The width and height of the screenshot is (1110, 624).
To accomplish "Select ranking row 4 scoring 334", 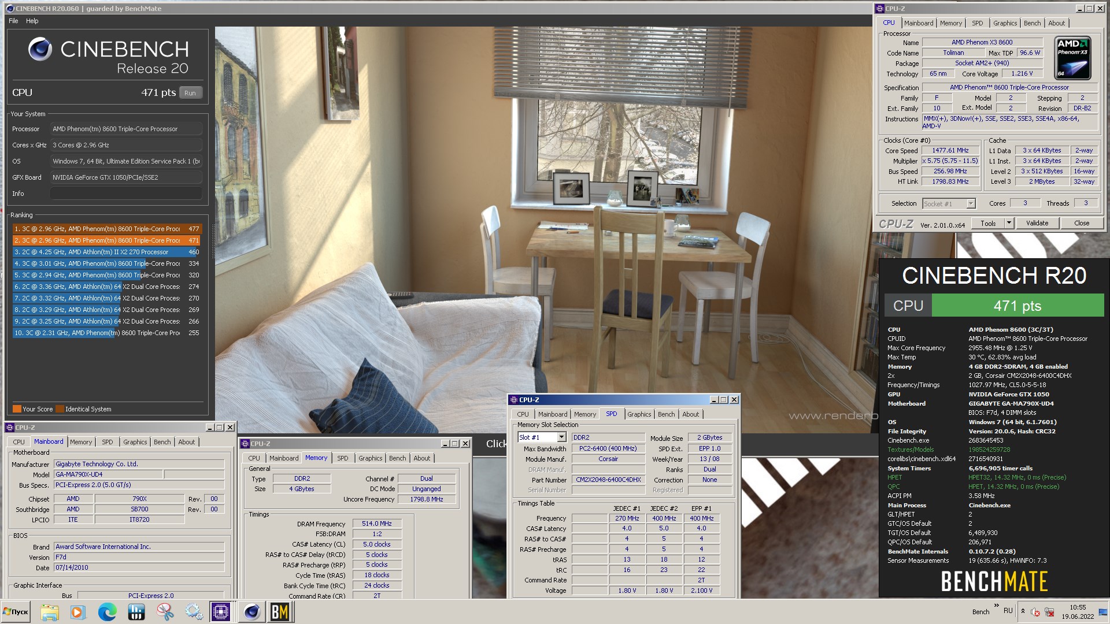I will tap(107, 263).
